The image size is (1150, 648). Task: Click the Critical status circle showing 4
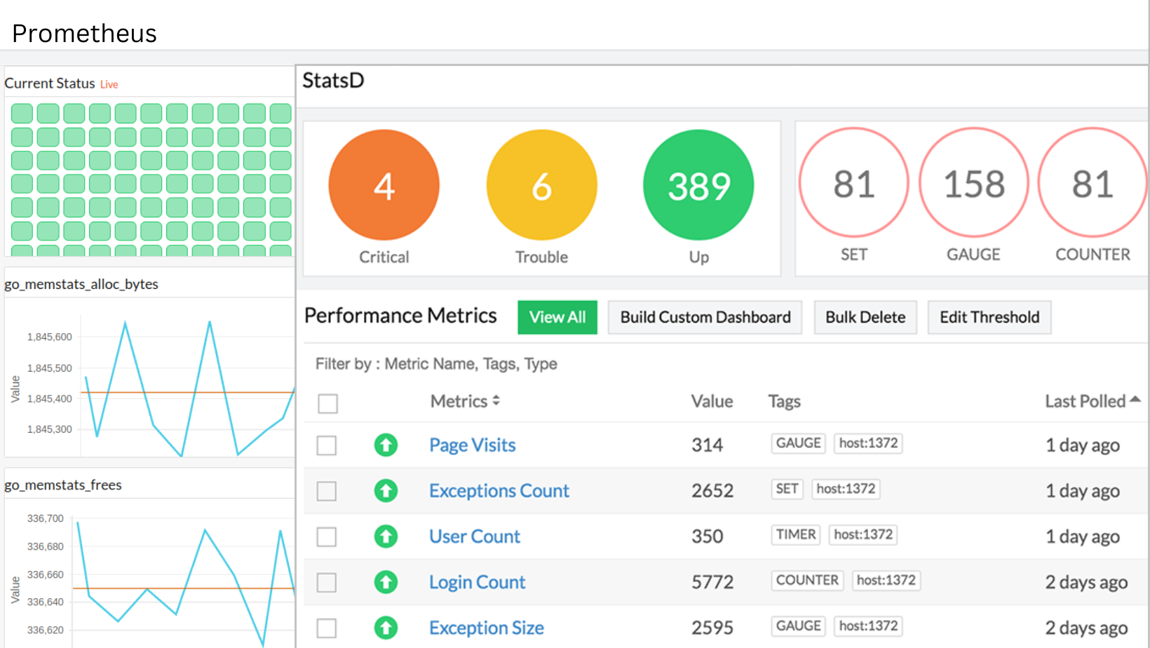(384, 184)
